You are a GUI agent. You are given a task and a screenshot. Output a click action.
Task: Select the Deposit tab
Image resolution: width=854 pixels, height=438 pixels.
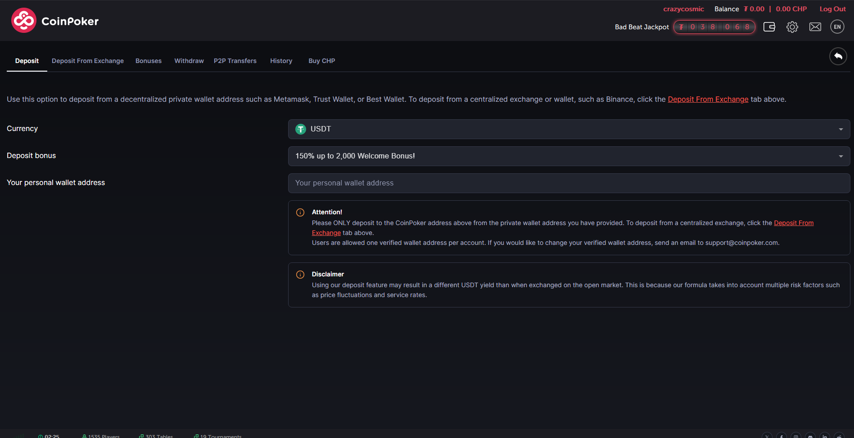pos(27,61)
